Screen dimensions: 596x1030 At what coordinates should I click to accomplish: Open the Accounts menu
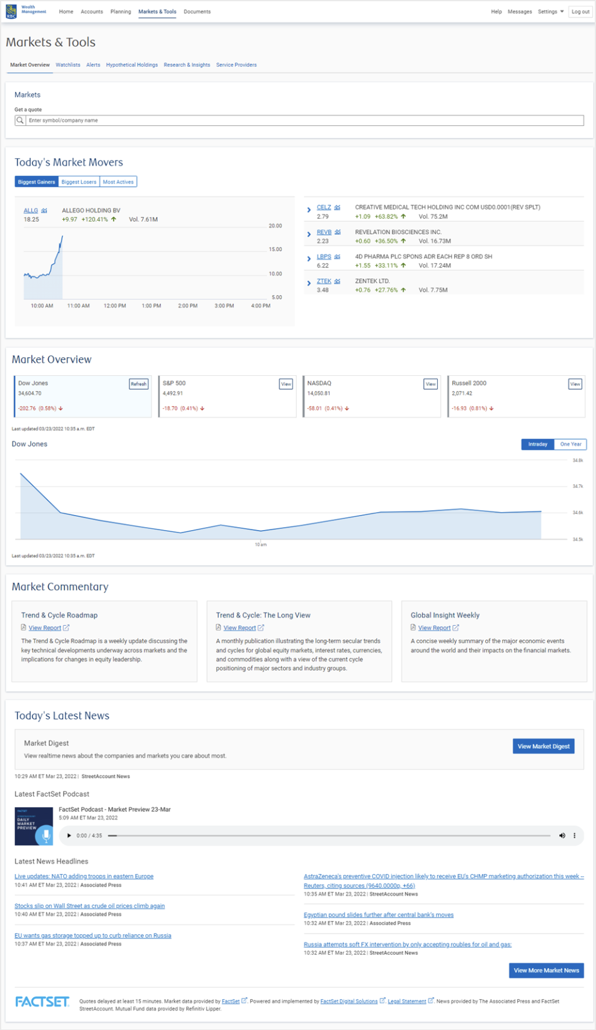pyautogui.click(x=92, y=11)
